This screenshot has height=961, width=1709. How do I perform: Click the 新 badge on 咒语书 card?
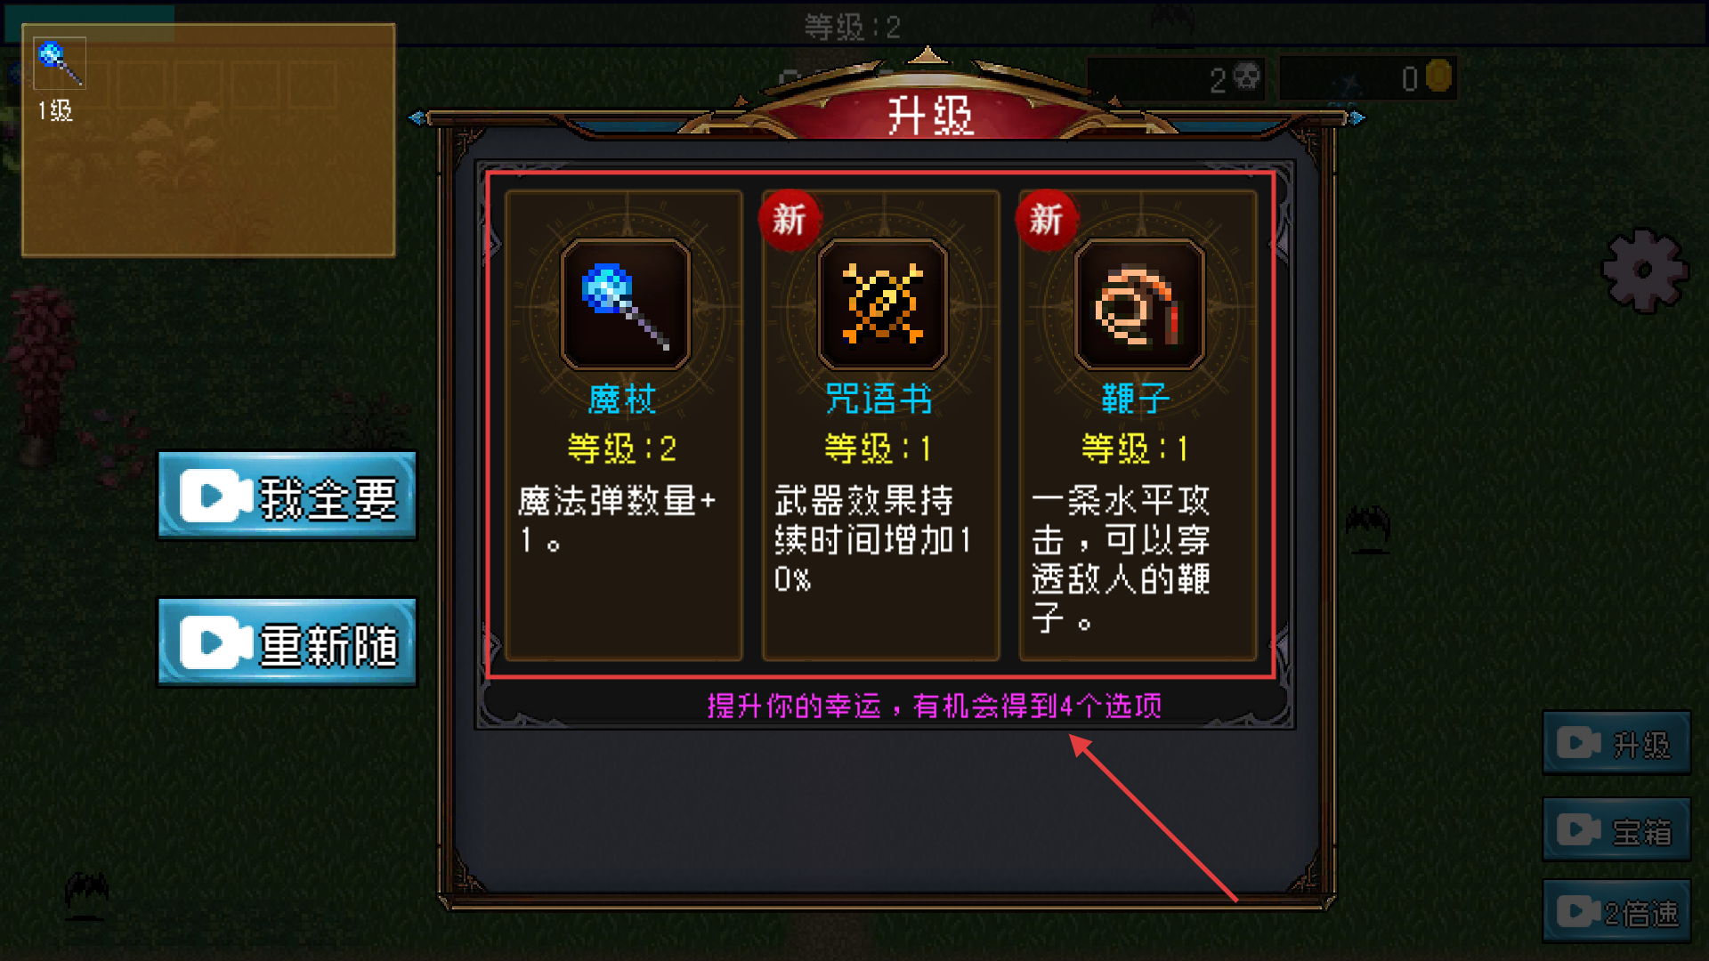click(790, 220)
